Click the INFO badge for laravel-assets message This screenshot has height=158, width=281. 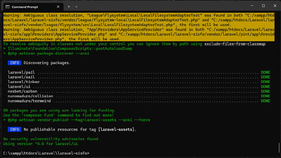point(14,129)
